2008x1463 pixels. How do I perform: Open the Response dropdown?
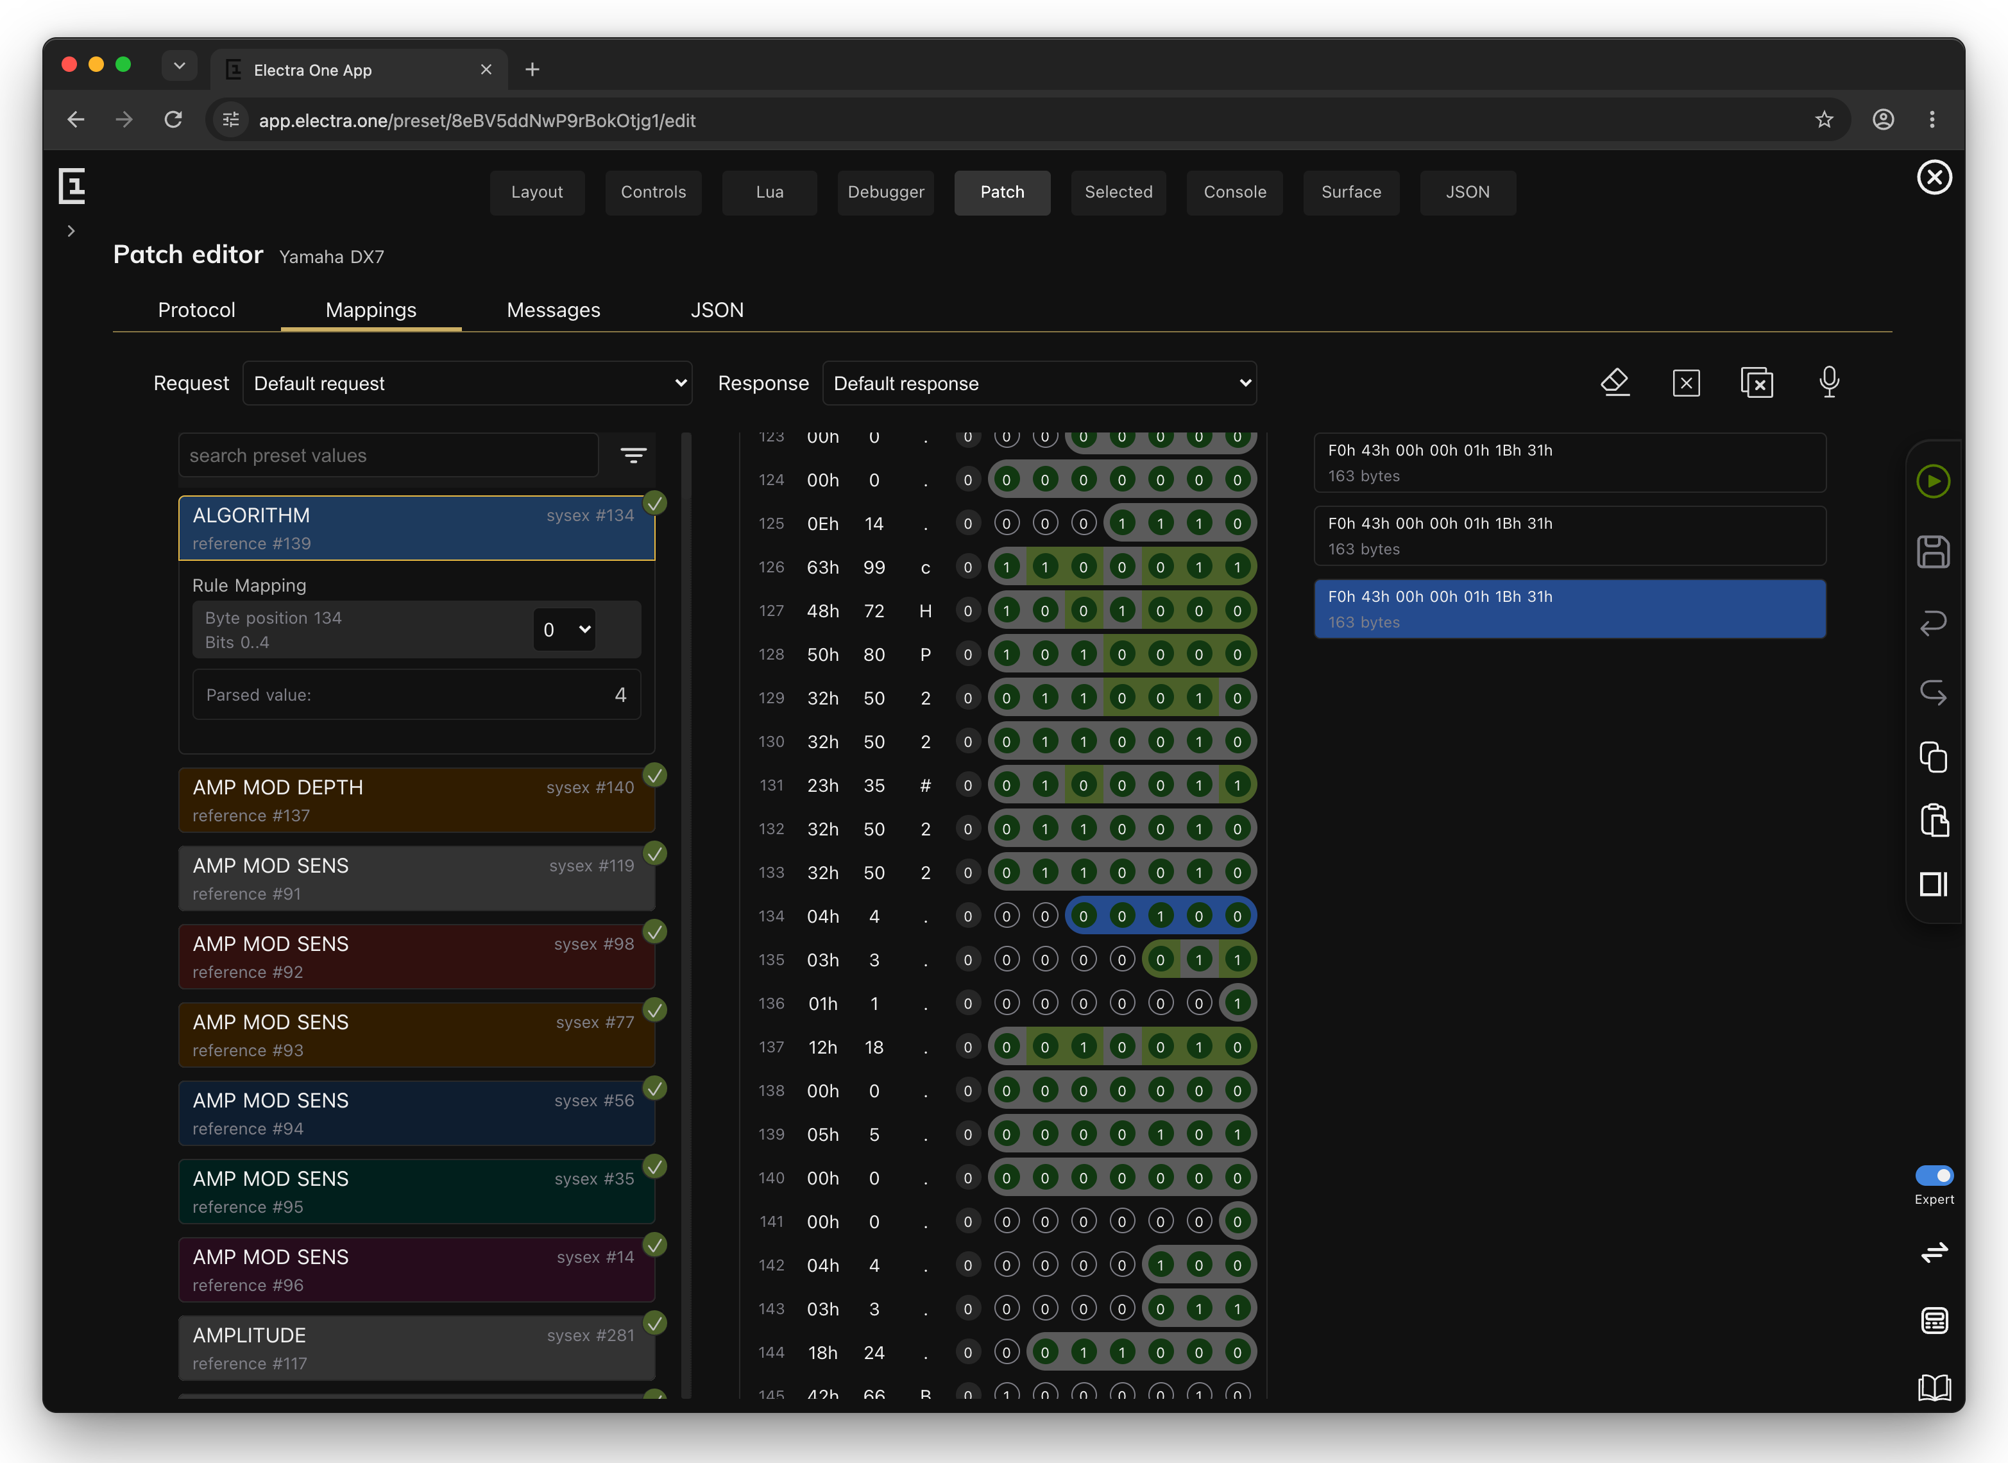pyautogui.click(x=1039, y=384)
